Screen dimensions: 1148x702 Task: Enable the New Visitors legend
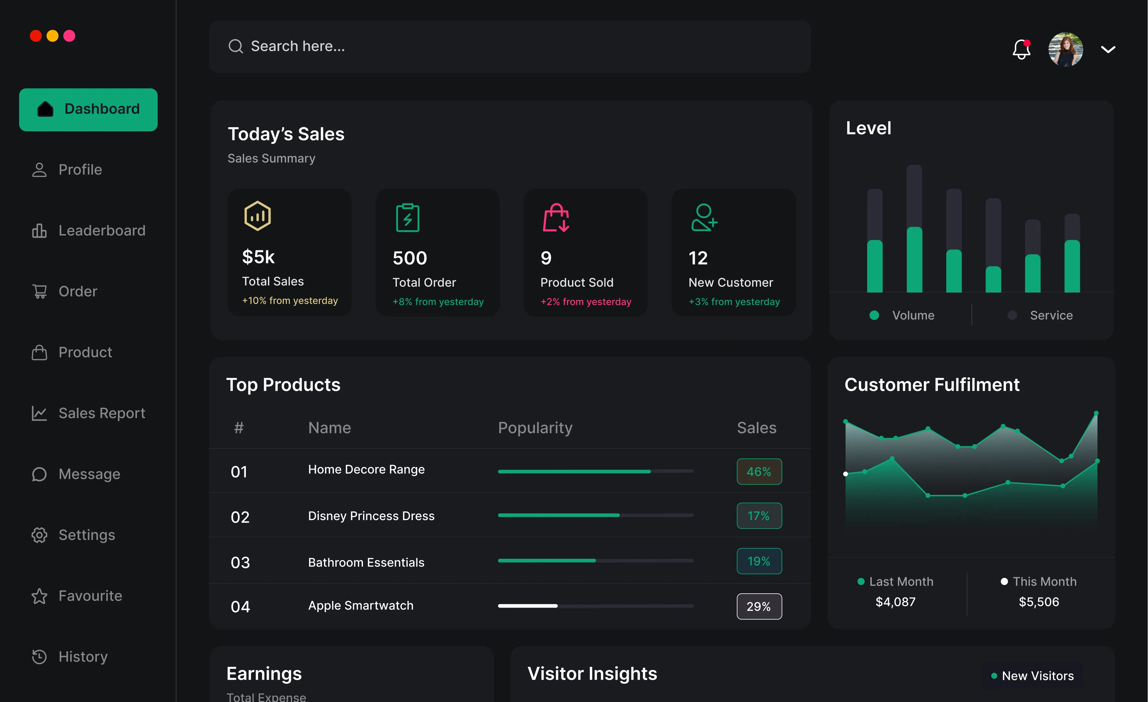[1032, 675]
